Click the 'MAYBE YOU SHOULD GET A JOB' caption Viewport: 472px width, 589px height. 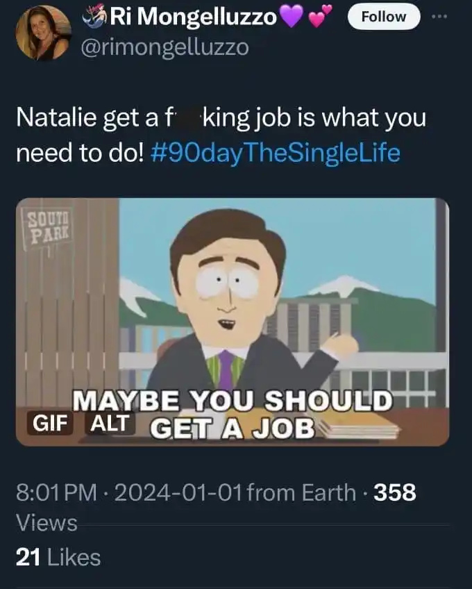[233, 414]
